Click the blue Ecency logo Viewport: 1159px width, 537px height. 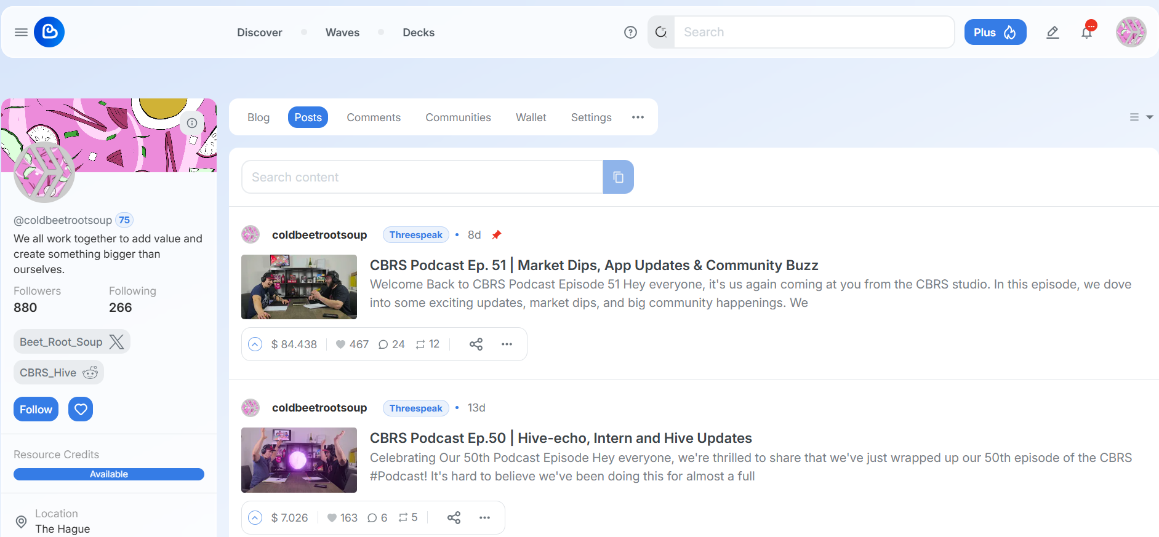point(49,32)
